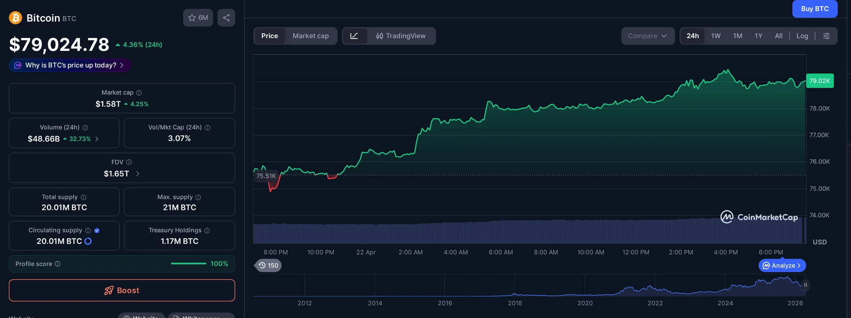Image resolution: width=851 pixels, height=318 pixels.
Task: Switch to TradingView chart
Action: tap(401, 36)
